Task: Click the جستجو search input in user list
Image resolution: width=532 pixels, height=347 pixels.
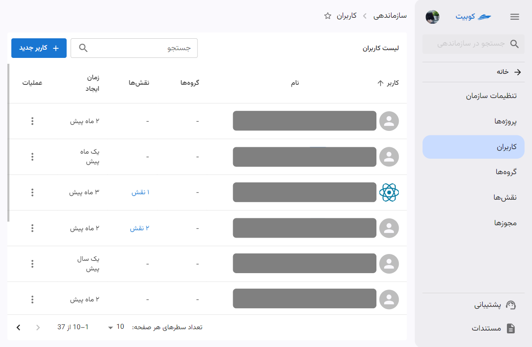Action: [134, 48]
